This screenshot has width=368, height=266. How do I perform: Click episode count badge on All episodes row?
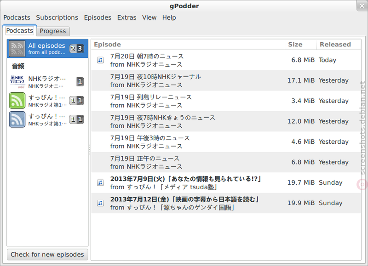[76, 49]
